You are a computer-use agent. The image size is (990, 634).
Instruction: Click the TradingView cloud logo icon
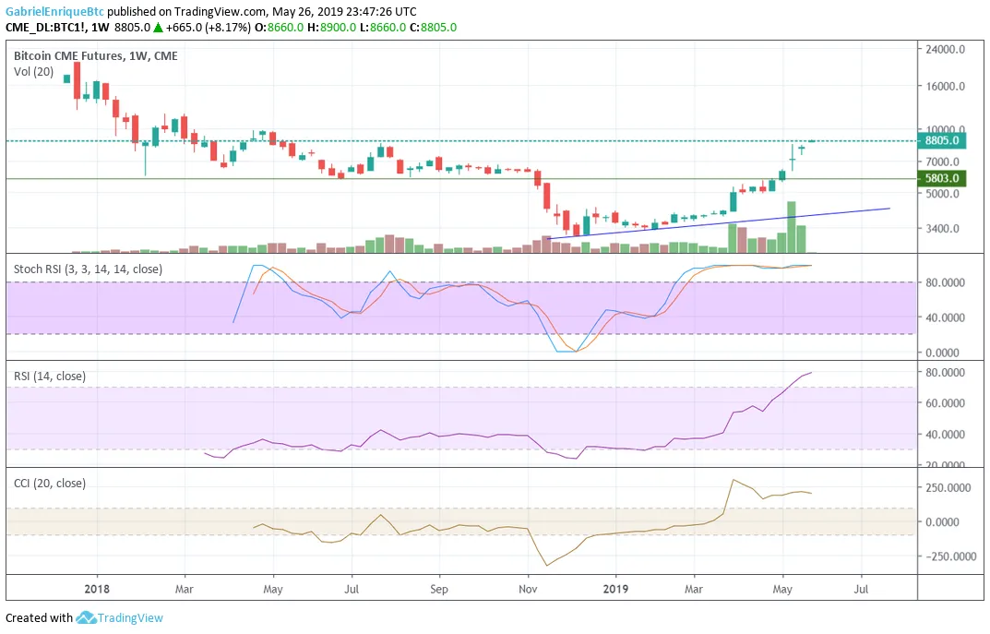85,617
